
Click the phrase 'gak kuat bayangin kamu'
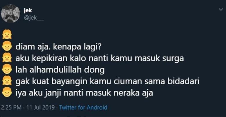pos(63,81)
